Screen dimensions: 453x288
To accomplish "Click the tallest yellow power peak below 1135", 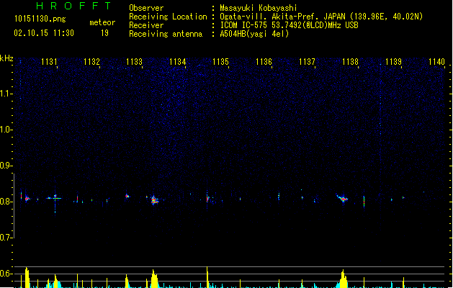I will [x=207, y=276].
